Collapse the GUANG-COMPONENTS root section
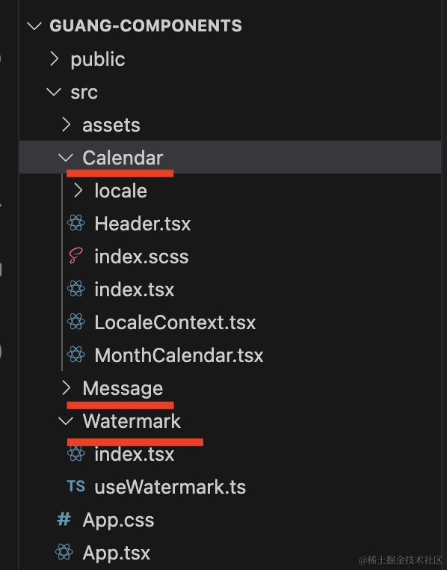 pyautogui.click(x=34, y=26)
